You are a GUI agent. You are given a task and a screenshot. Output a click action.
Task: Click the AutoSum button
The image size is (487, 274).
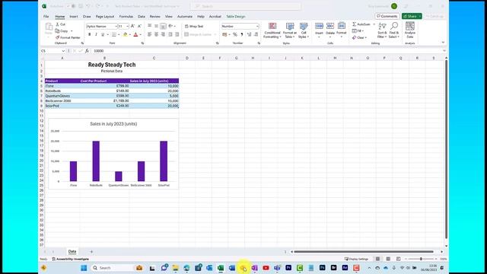tap(362, 24)
